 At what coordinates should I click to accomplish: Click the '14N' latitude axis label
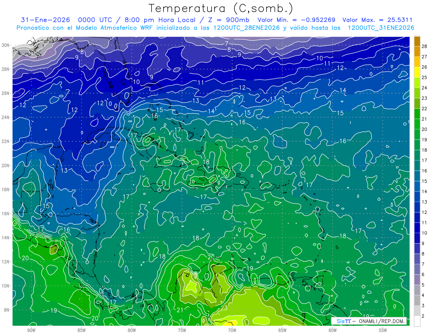coord(6,238)
